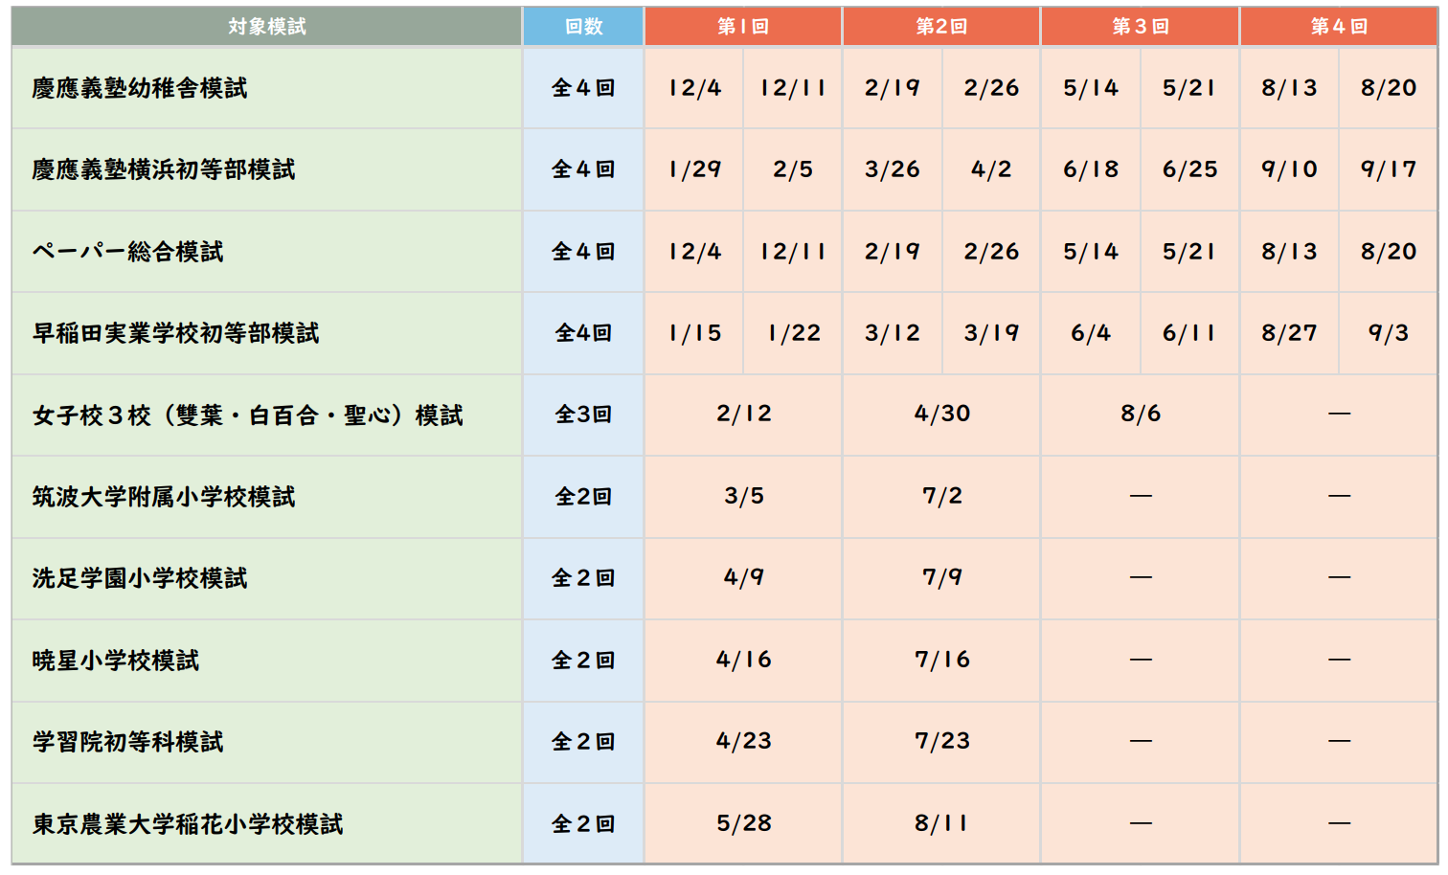Click the 慶應義塾横浜初等部模試 row label
Screen dimensions: 1448x875
pyautogui.click(x=164, y=169)
